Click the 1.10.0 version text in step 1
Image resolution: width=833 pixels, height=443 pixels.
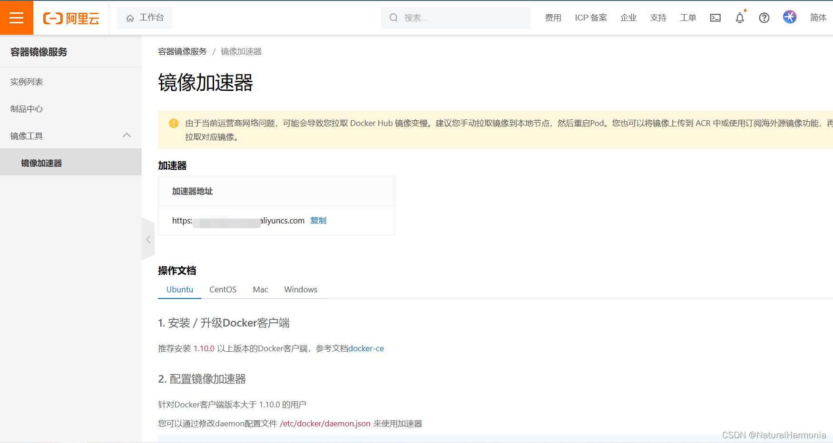204,348
